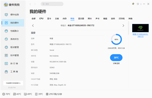Click the 已连接硬件狗狗数据中心 button
The height and width of the screenshot is (98, 152).
tap(13, 83)
